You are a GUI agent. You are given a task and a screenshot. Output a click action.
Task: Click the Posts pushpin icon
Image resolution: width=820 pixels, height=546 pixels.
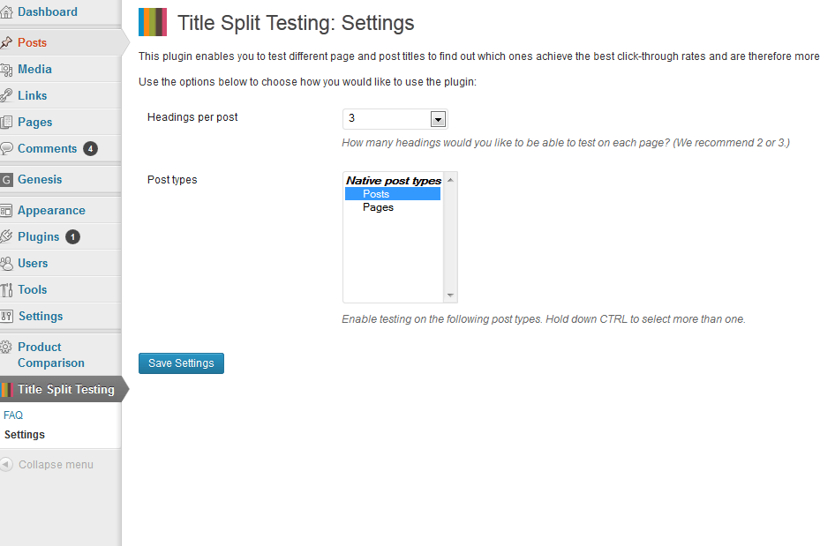[x=6, y=43]
